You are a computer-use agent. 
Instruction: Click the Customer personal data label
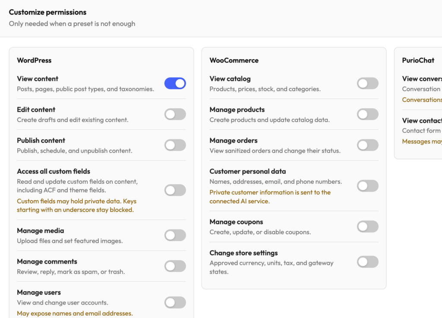(247, 171)
